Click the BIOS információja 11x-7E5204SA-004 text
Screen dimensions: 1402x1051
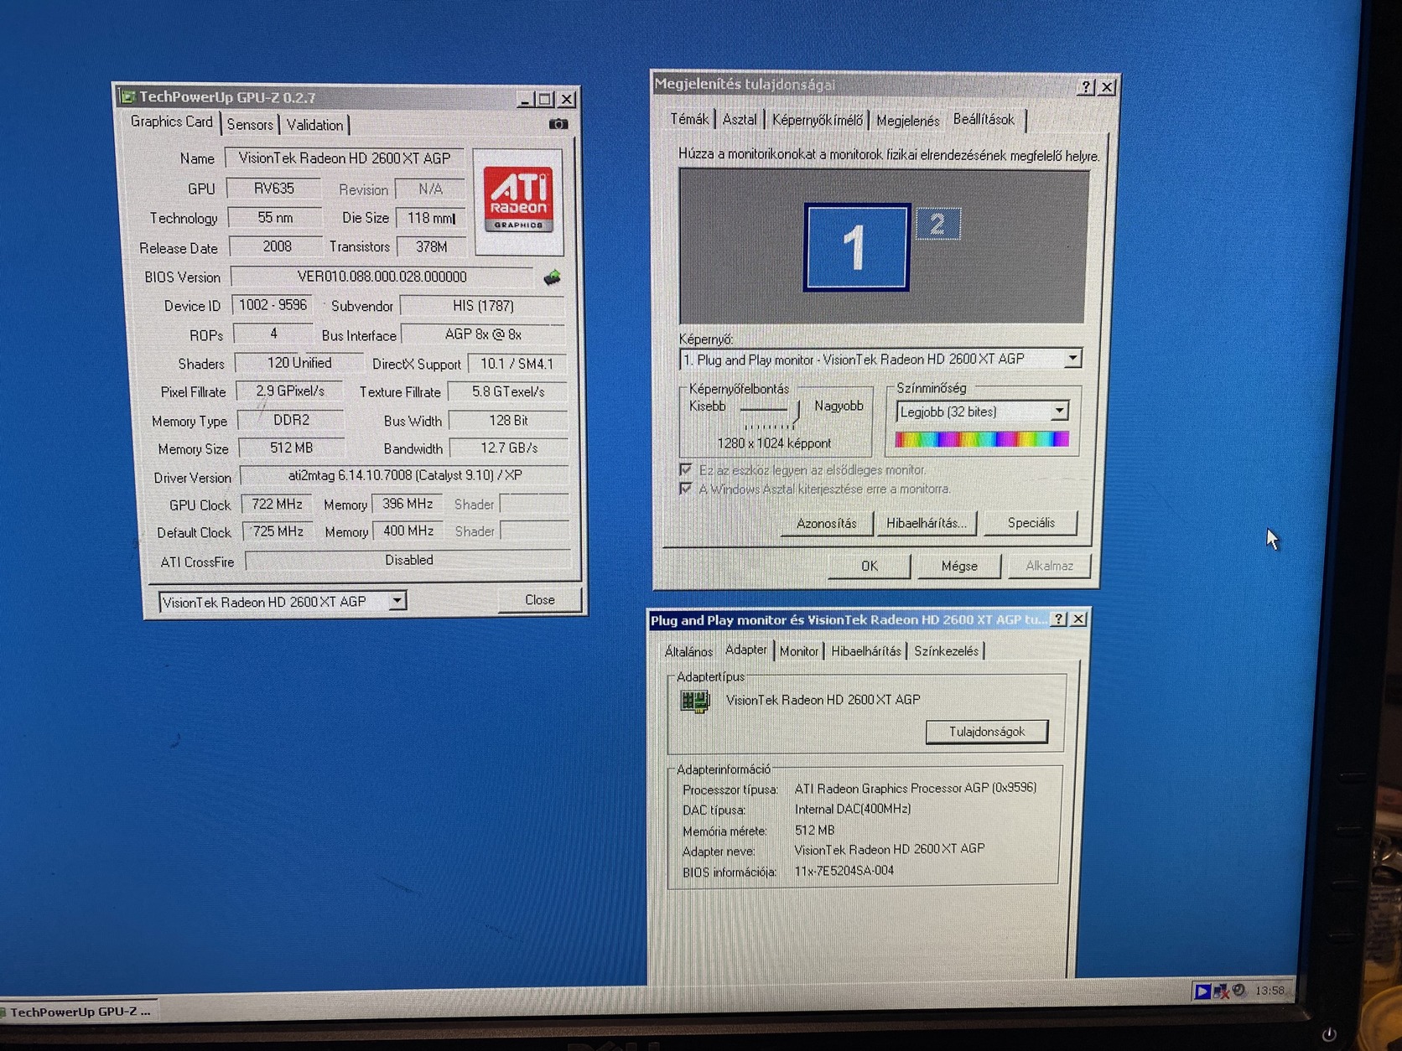(x=844, y=871)
